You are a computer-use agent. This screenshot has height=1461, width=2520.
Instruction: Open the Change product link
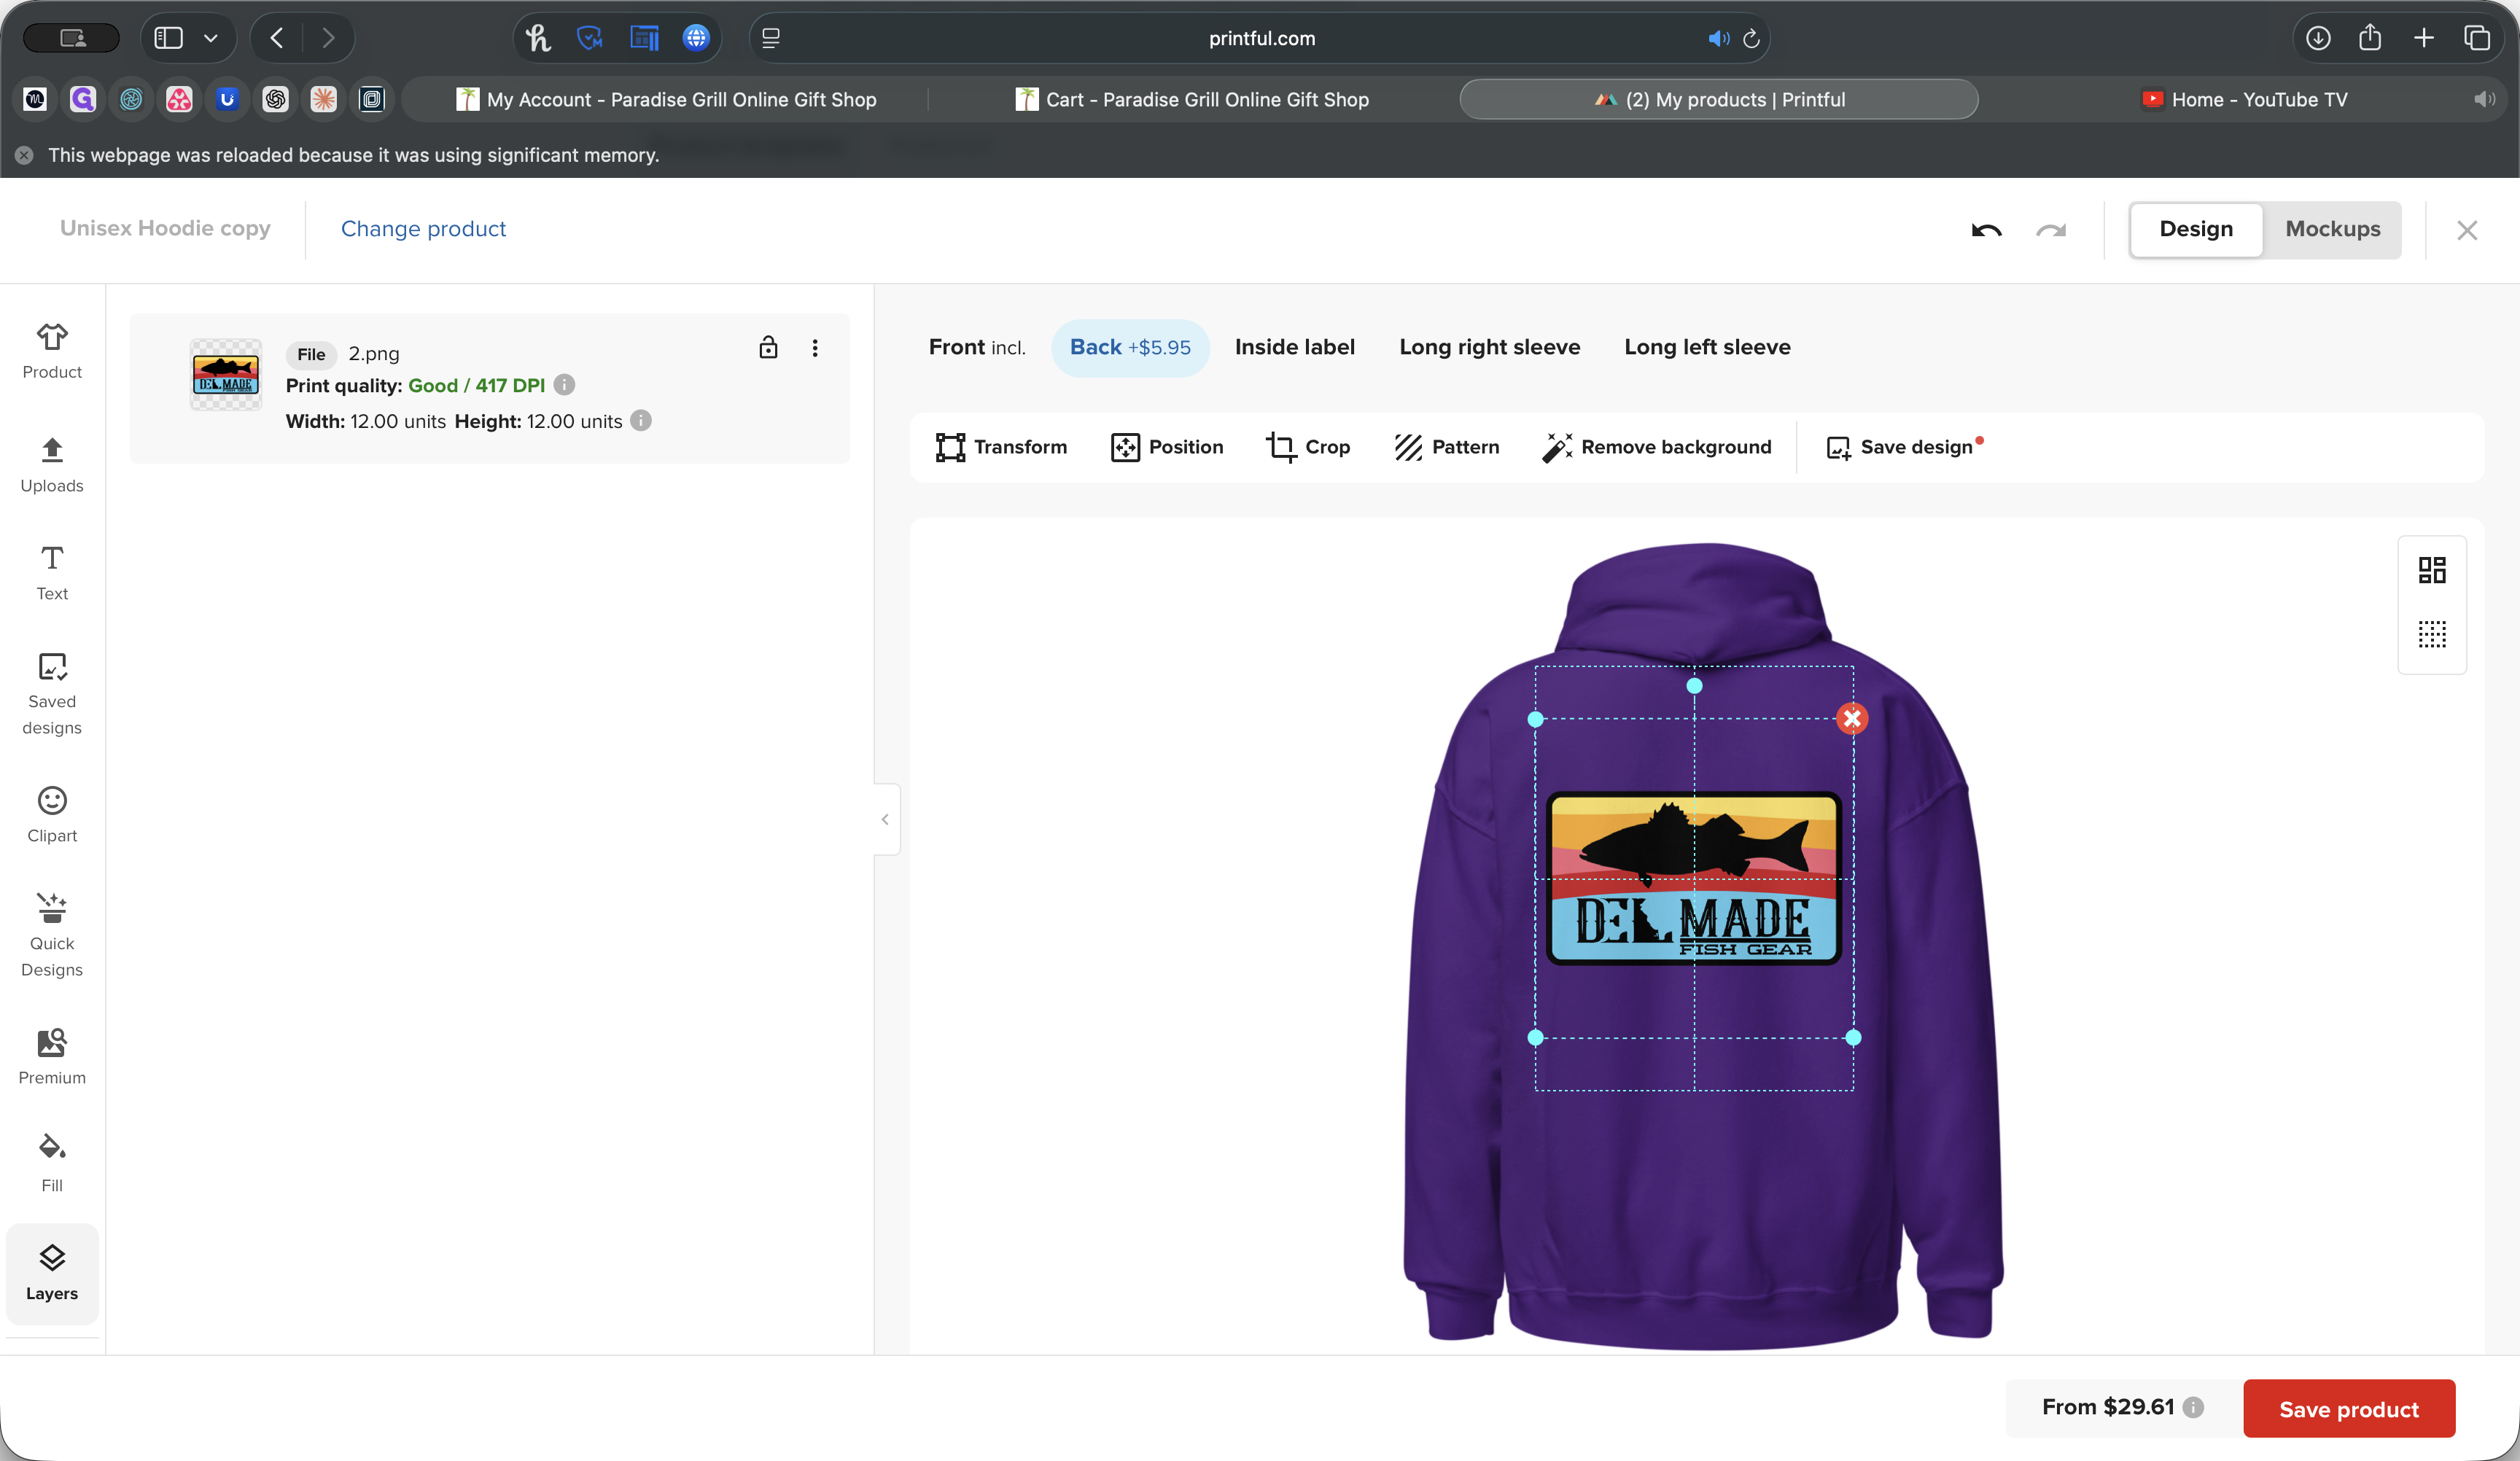[x=423, y=229]
